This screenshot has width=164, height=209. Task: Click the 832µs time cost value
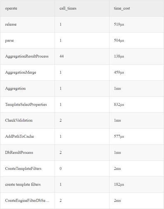(119, 105)
